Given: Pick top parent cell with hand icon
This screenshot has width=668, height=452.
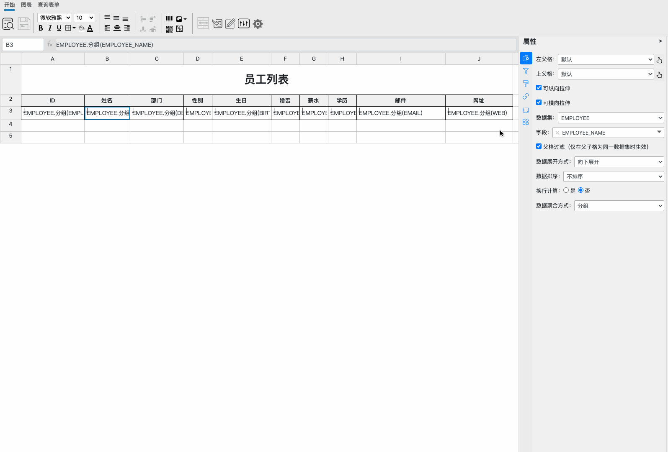Looking at the screenshot, I should [659, 75].
